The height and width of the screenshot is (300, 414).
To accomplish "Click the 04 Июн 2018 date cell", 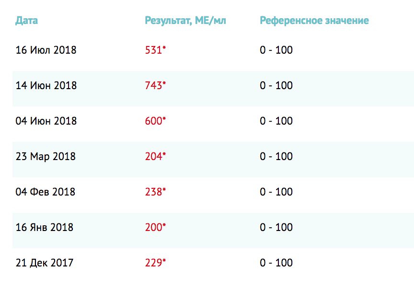I will click(46, 121).
